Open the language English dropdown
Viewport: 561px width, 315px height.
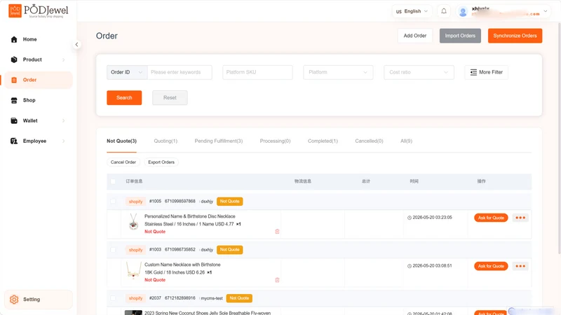tap(412, 11)
